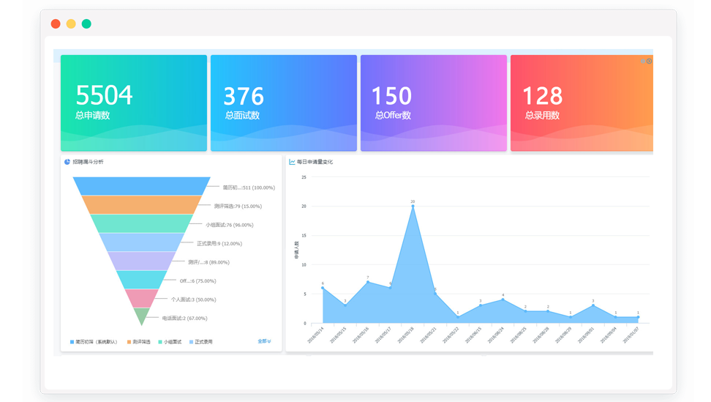Click the 2018/05/14 data point on the line chart

click(x=323, y=288)
